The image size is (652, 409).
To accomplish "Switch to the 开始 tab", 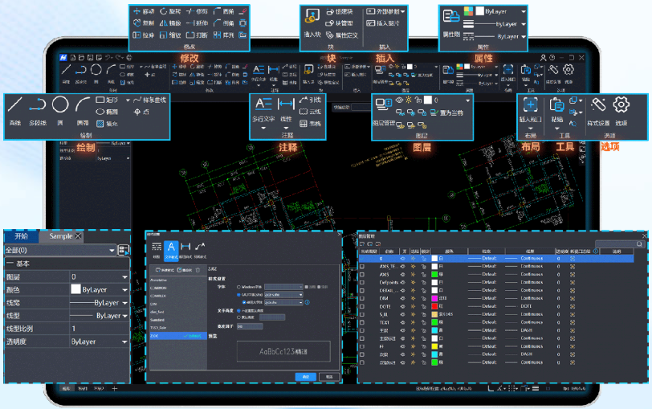I will (x=21, y=236).
